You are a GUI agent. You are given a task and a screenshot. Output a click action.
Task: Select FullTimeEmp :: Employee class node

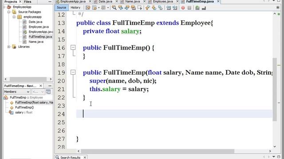click(26, 98)
